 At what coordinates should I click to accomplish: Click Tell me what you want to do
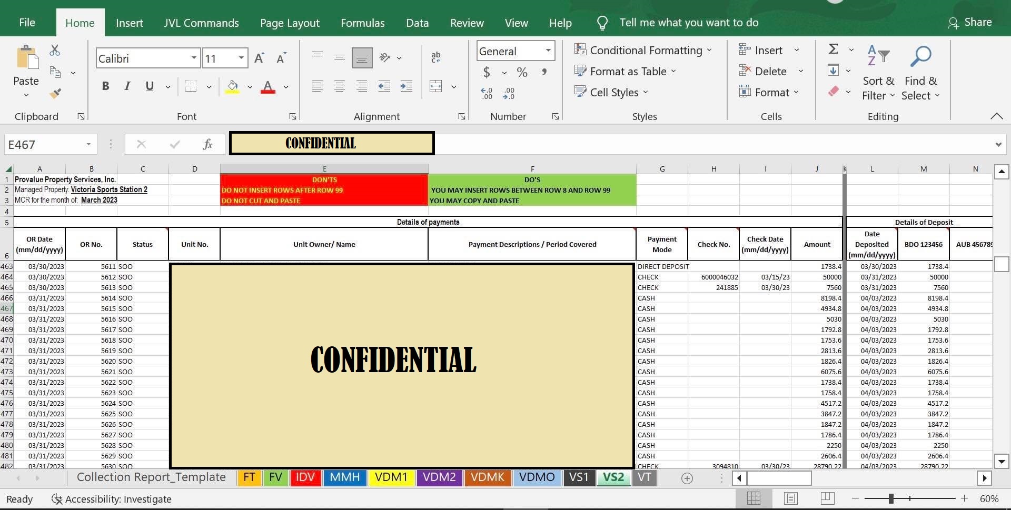tap(689, 22)
